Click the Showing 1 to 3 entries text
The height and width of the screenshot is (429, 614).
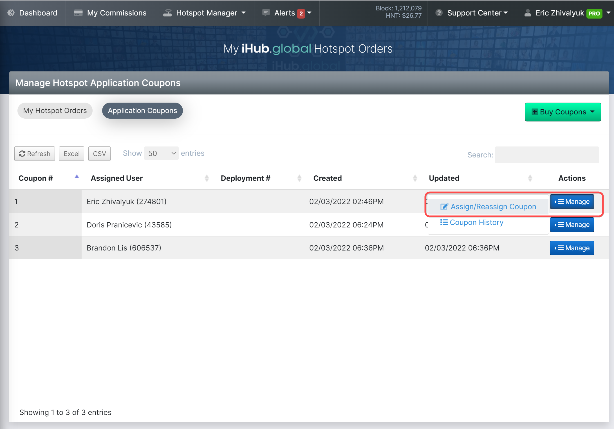tap(65, 412)
